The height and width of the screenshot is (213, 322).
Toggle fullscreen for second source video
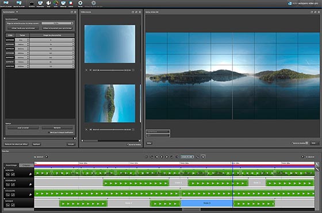coord(133,130)
